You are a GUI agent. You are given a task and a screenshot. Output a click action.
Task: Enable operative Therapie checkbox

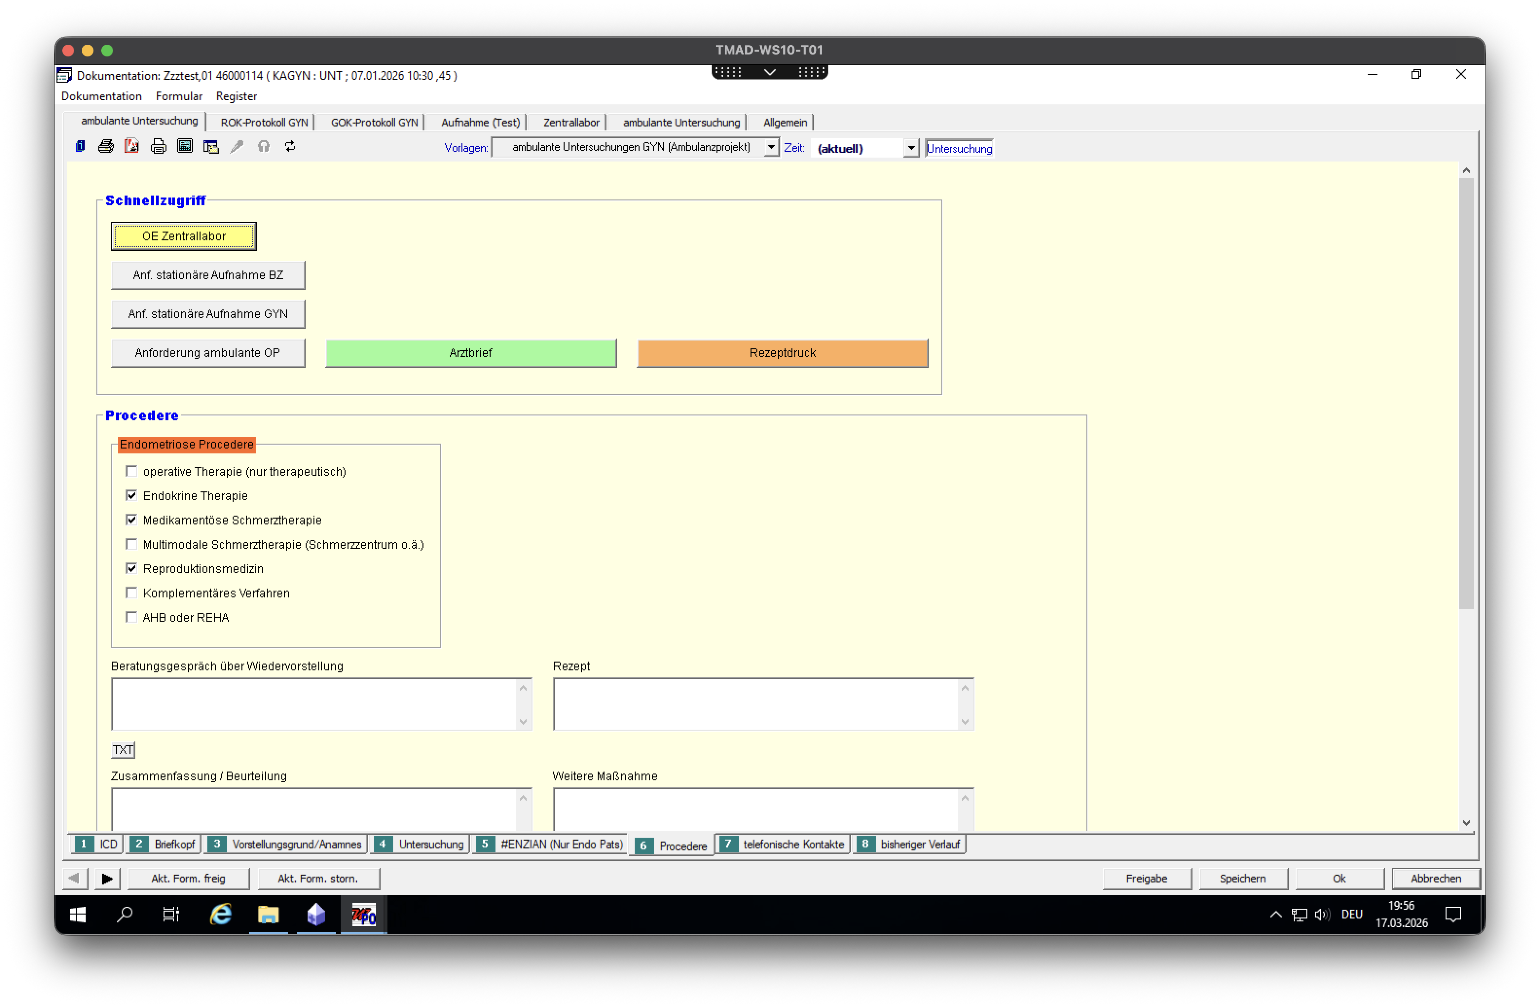(x=131, y=471)
